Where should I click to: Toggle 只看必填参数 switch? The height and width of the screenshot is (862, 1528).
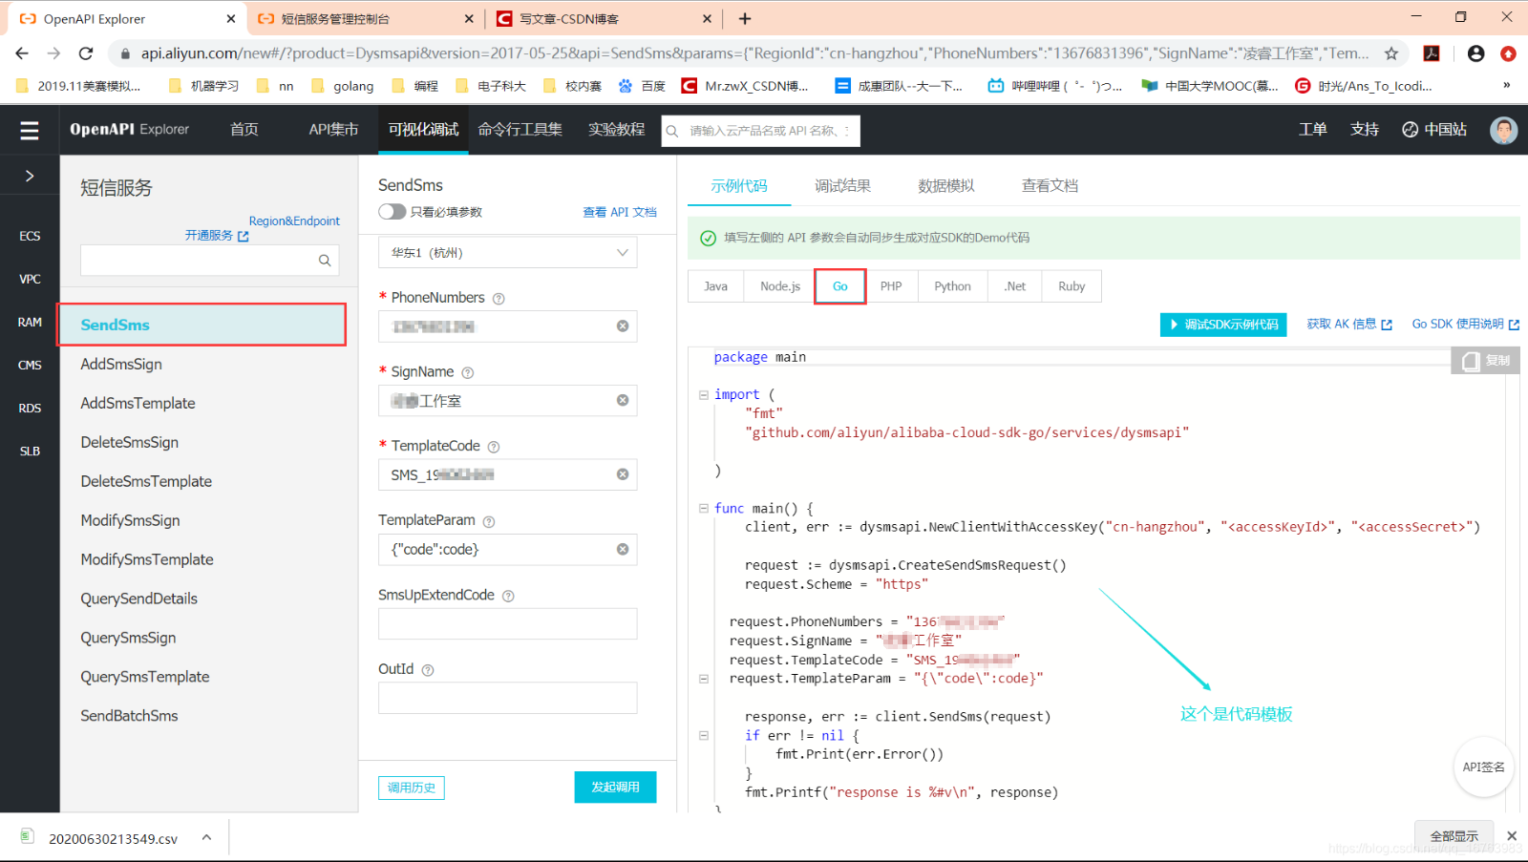(393, 212)
